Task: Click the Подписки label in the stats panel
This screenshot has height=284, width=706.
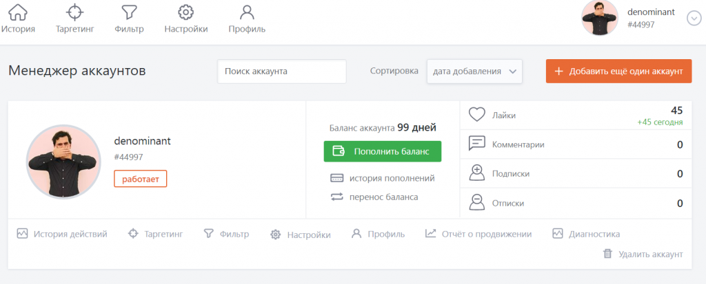Action: pyautogui.click(x=511, y=173)
